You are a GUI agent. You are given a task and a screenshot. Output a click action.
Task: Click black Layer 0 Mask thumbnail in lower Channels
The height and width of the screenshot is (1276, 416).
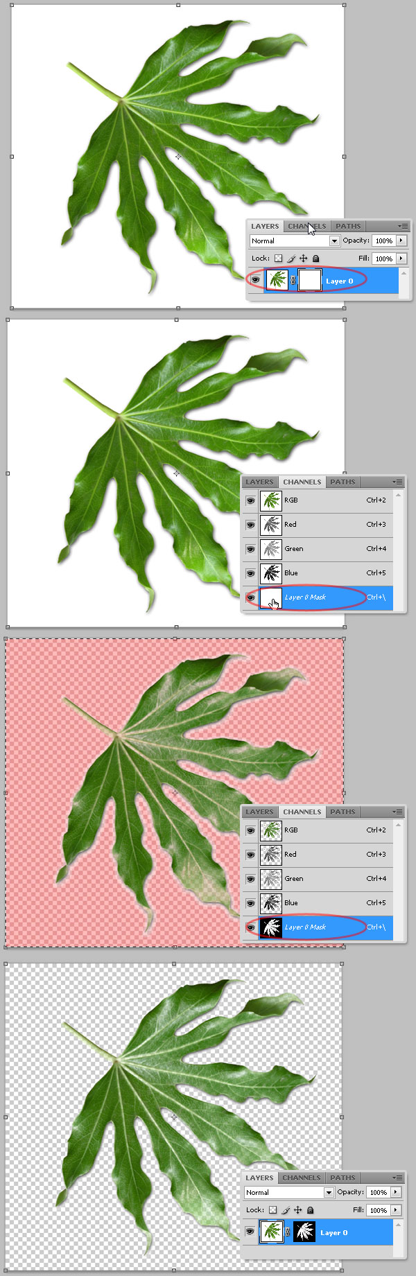pos(271,927)
